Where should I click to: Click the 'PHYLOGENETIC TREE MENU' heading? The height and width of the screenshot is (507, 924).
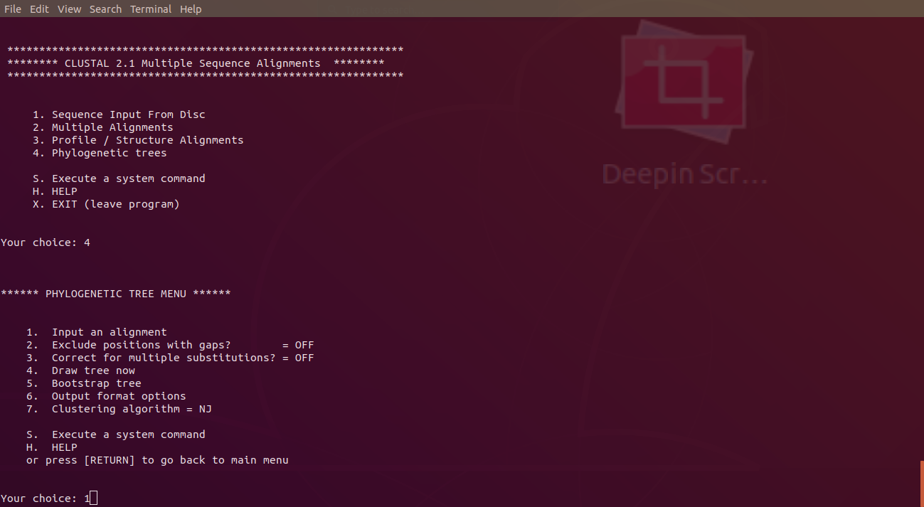[116, 294]
